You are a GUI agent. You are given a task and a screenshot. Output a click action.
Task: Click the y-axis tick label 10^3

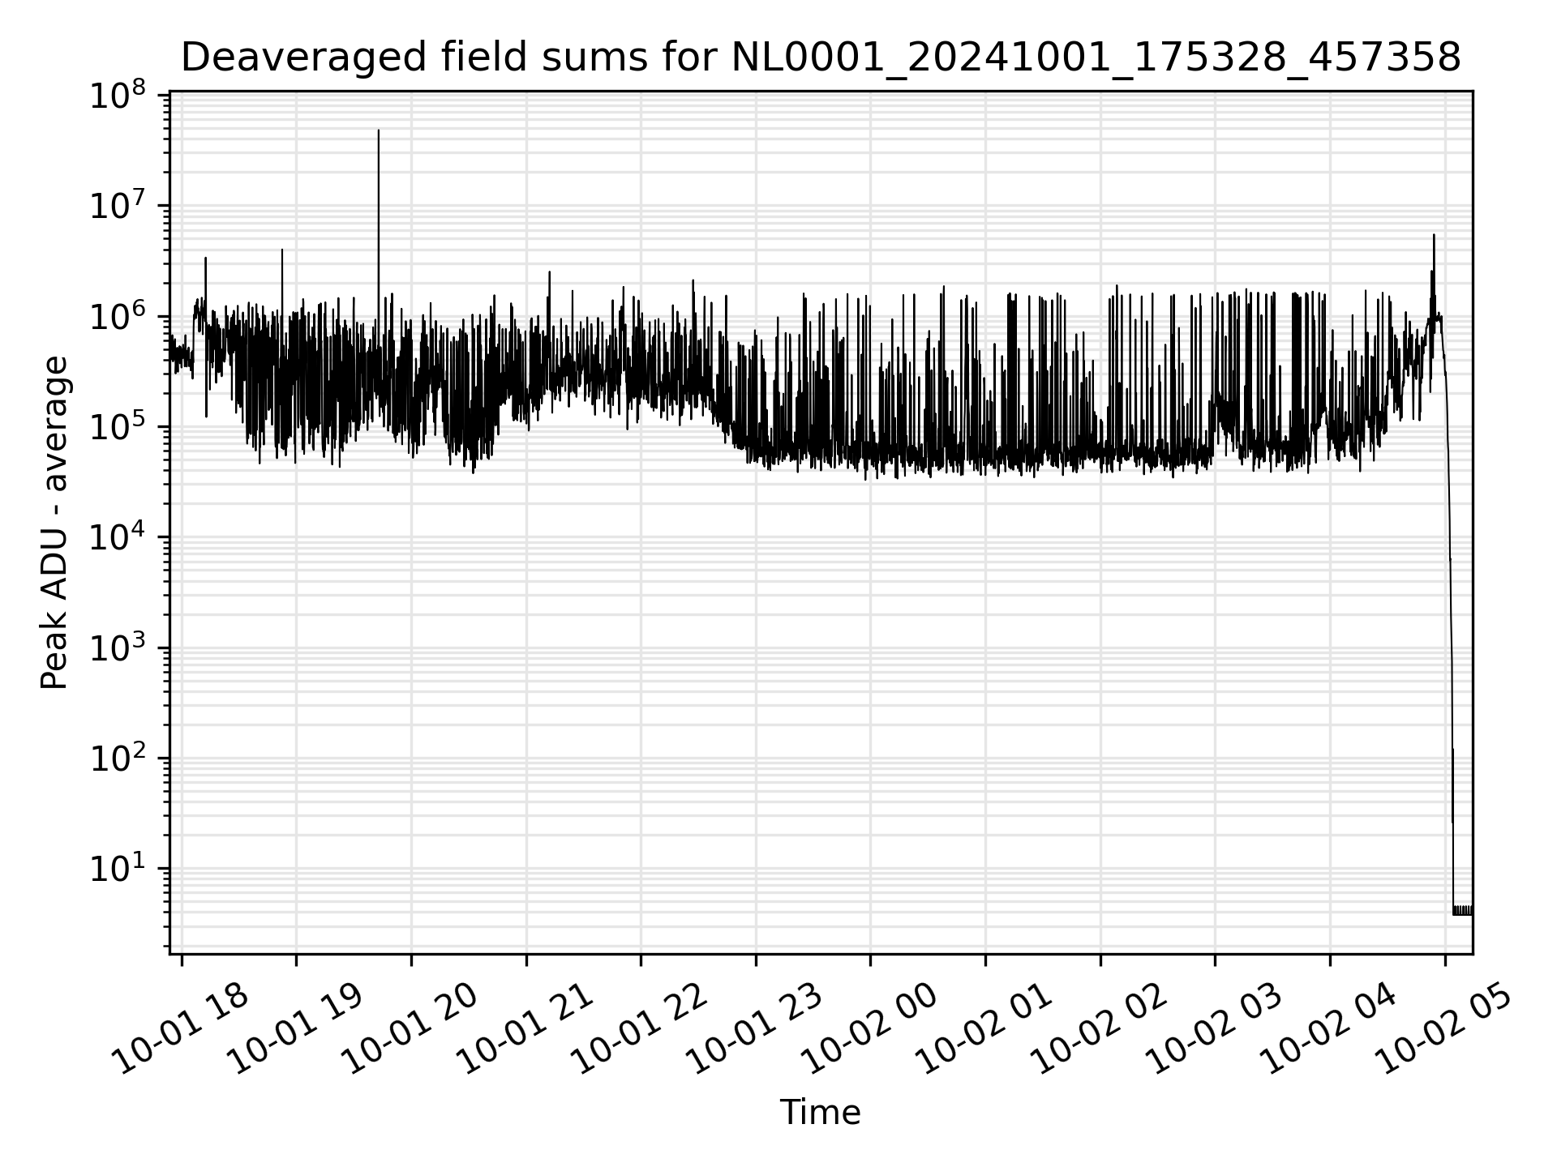[x=117, y=649]
